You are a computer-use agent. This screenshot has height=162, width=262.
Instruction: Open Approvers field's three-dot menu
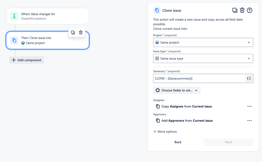pyautogui.click(x=249, y=120)
